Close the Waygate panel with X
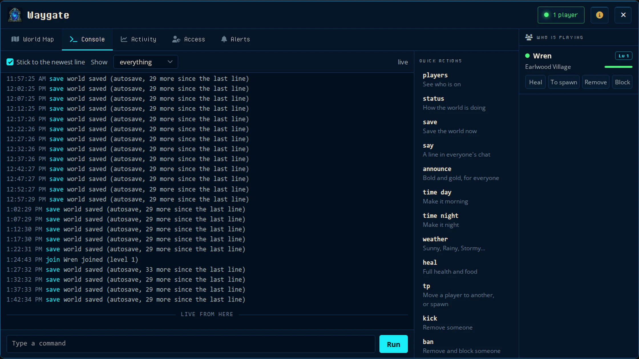Screen dimensions: 639x359 pos(623,15)
